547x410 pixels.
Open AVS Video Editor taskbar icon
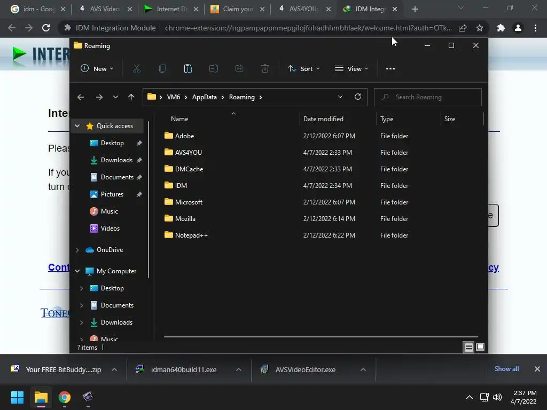click(x=88, y=397)
